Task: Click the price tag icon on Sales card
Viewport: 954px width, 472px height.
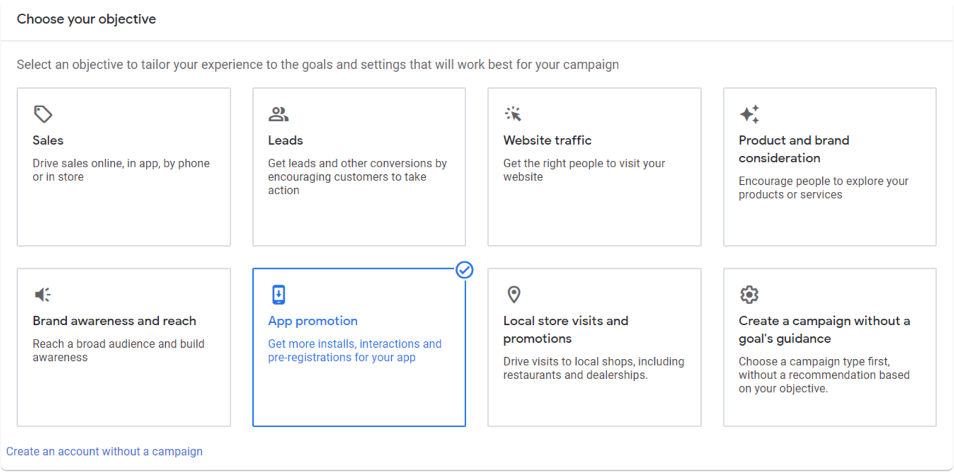Action: tap(43, 113)
